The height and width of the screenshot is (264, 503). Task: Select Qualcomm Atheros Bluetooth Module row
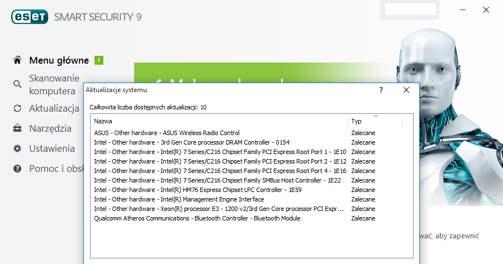point(251,218)
